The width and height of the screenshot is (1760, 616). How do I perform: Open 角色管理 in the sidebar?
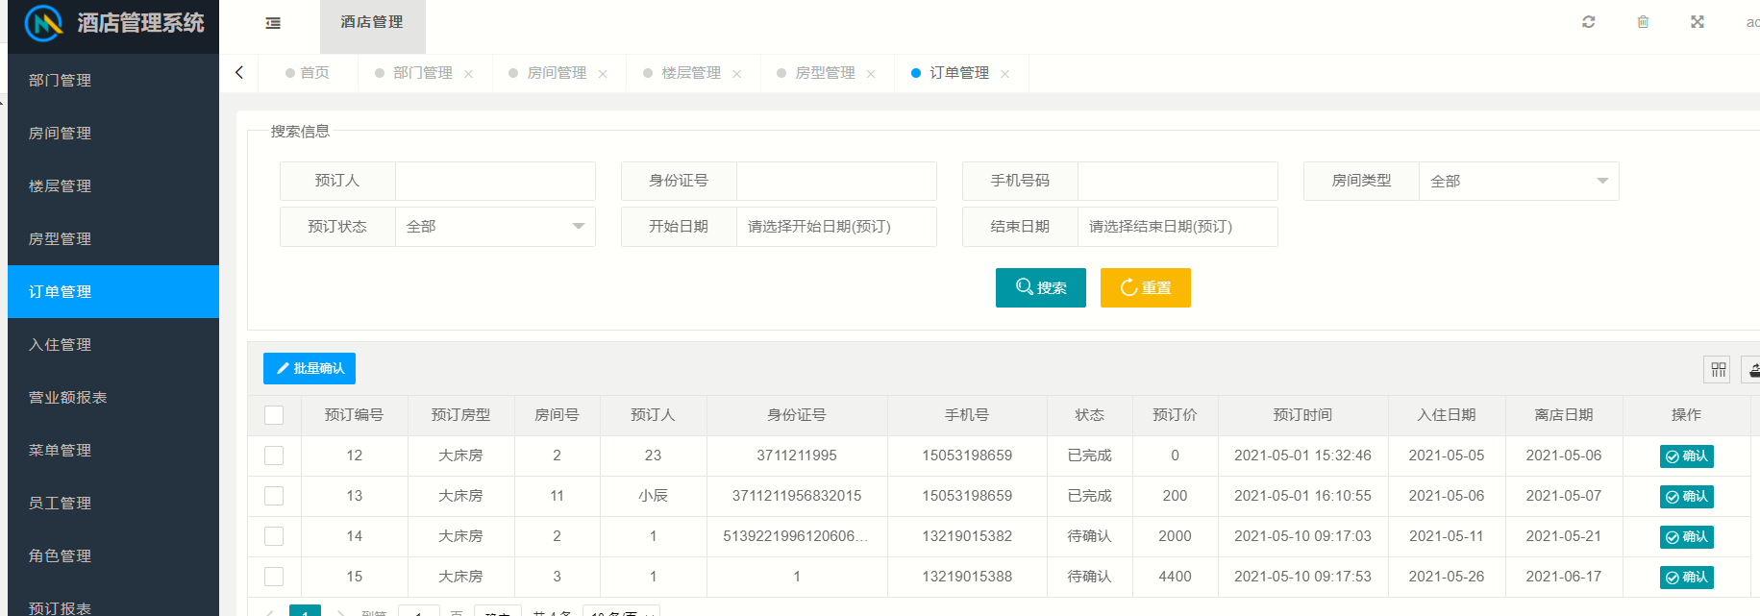tap(113, 555)
